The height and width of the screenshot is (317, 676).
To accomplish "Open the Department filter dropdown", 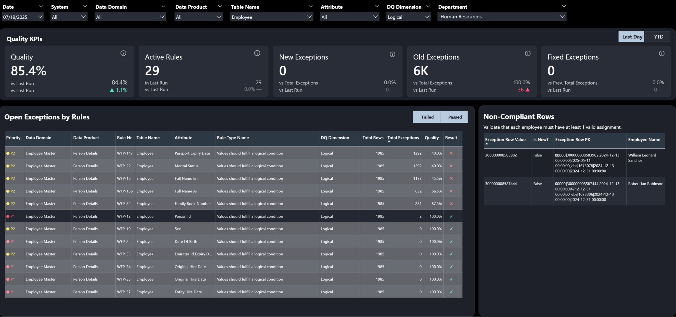I will click(x=563, y=16).
